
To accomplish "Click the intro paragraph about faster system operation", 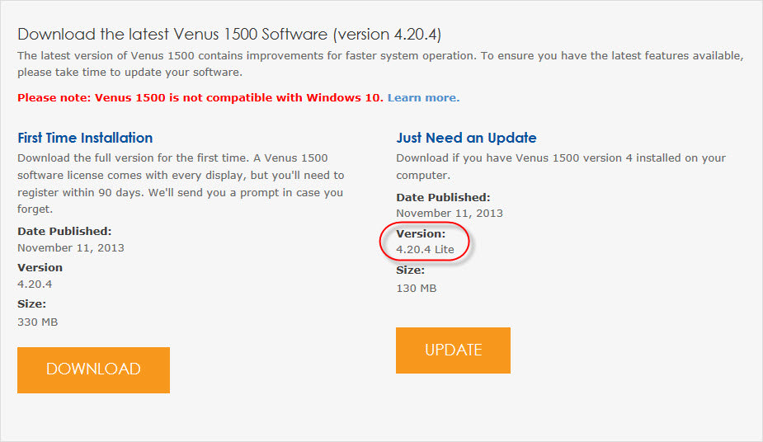I will pos(379,63).
